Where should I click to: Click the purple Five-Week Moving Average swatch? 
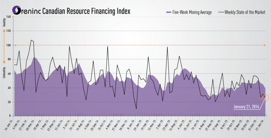pos(168,12)
